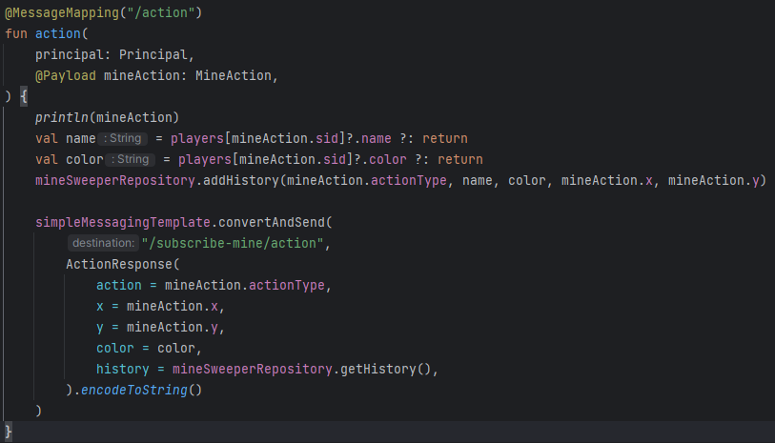Image resolution: width=775 pixels, height=443 pixels.
Task: Click actionType inside the addHistory arguments
Action: [409, 181]
